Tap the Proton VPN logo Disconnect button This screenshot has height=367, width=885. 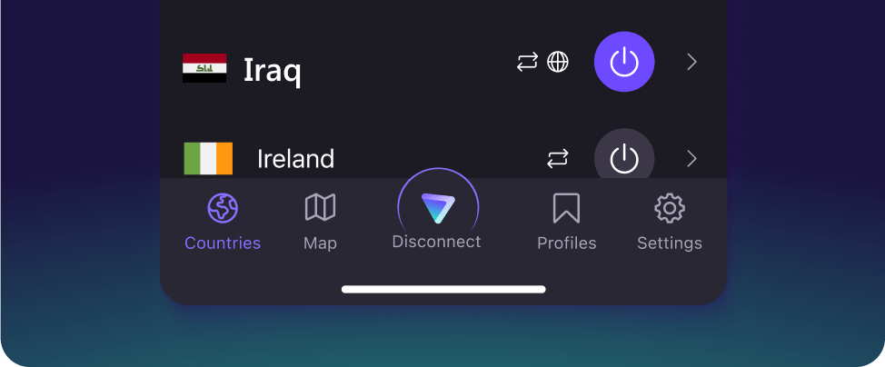[x=438, y=208]
